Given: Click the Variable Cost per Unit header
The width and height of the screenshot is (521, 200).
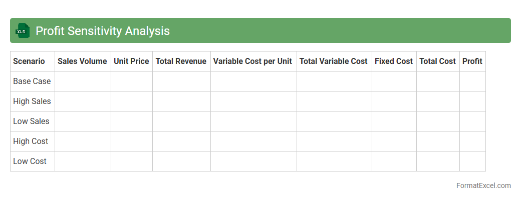Looking at the screenshot, I should [252, 61].
